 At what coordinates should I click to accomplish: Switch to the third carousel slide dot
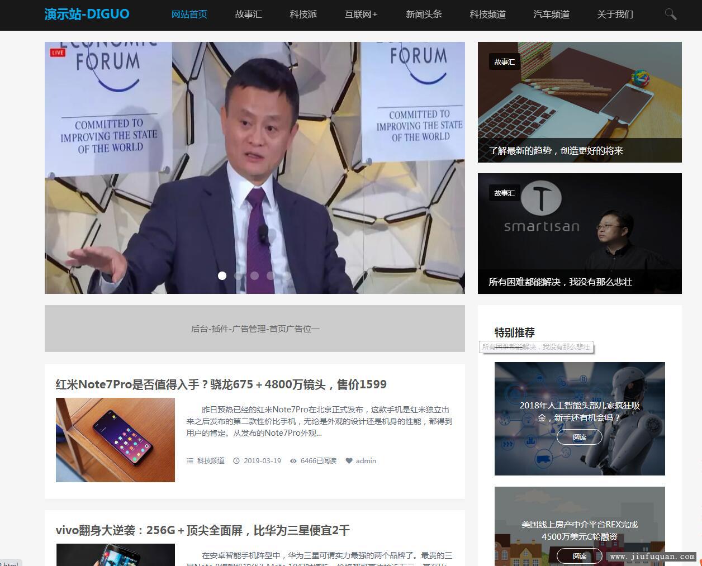point(254,275)
